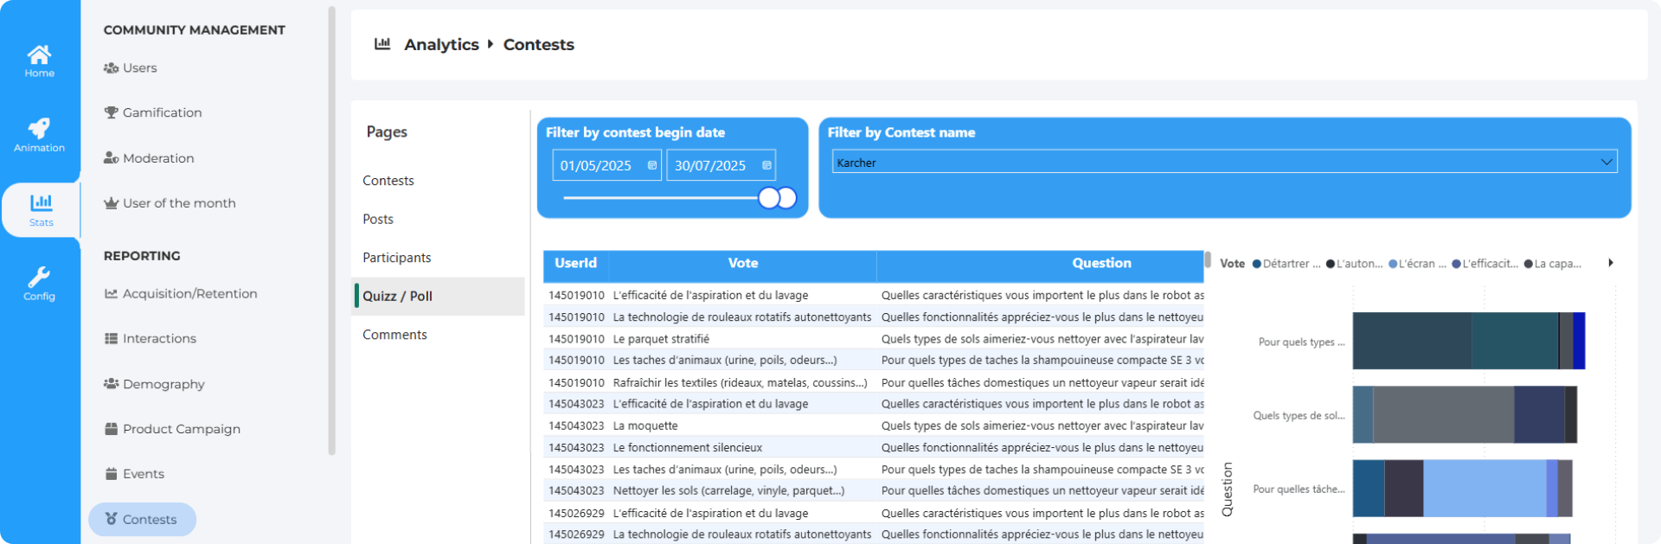Open the Home section via house icon
The width and height of the screenshot is (1661, 544).
39,55
